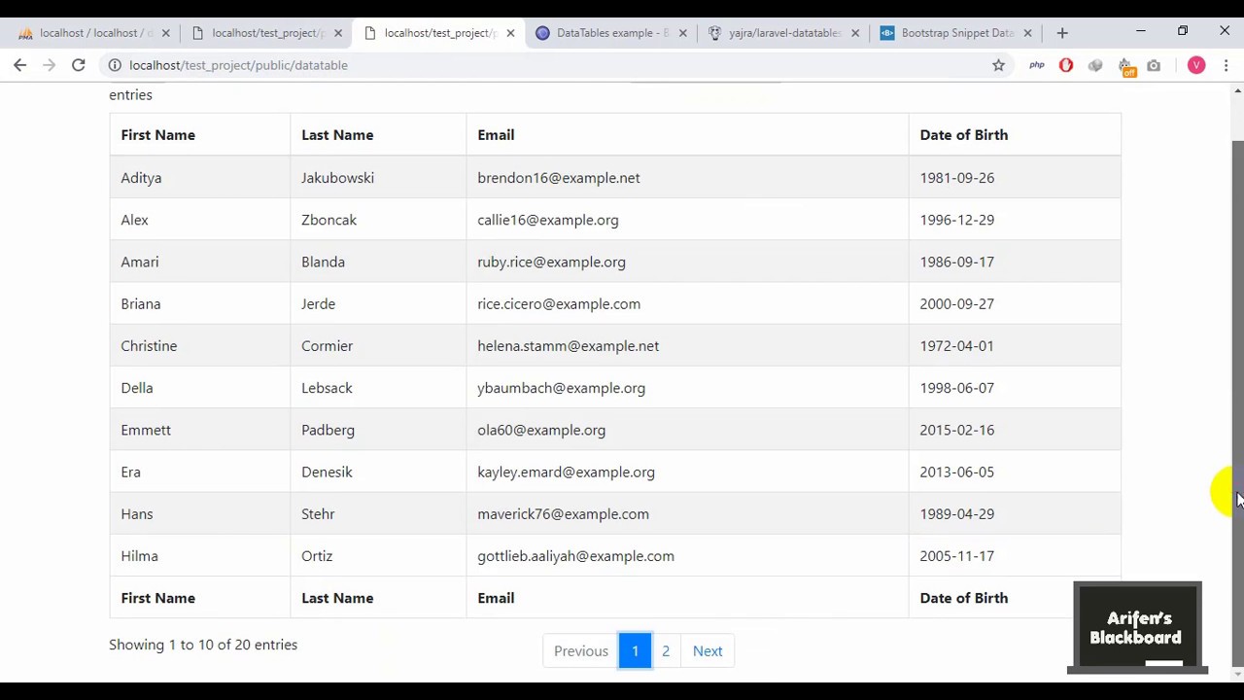Open the php extension icon
The width and height of the screenshot is (1244, 700).
(1037, 65)
